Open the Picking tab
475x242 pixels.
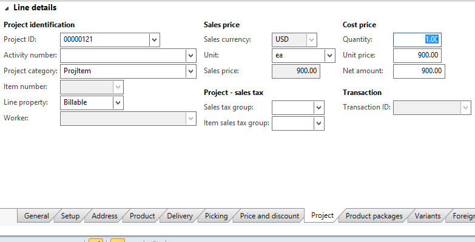pos(216,216)
